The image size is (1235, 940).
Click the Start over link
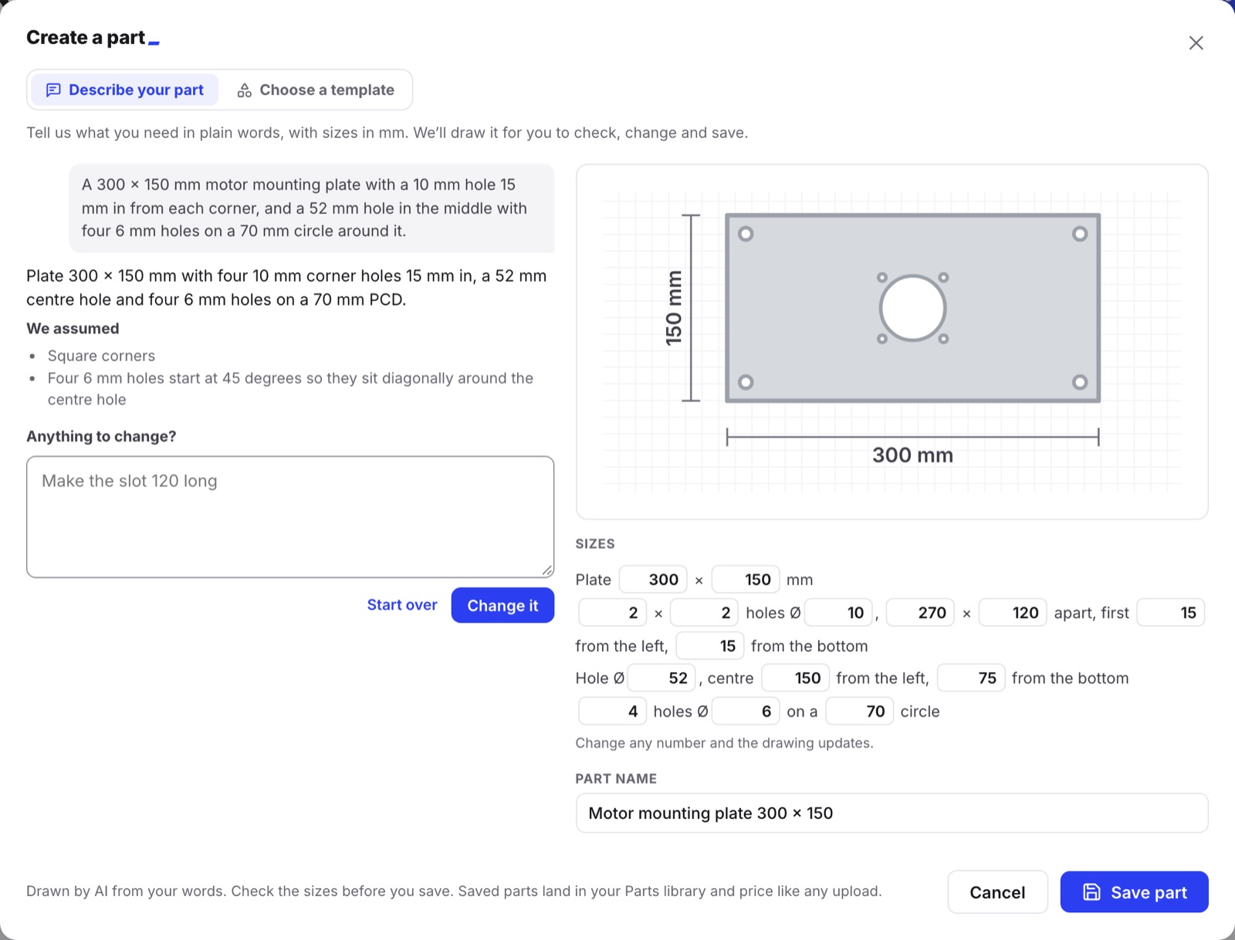tap(402, 605)
